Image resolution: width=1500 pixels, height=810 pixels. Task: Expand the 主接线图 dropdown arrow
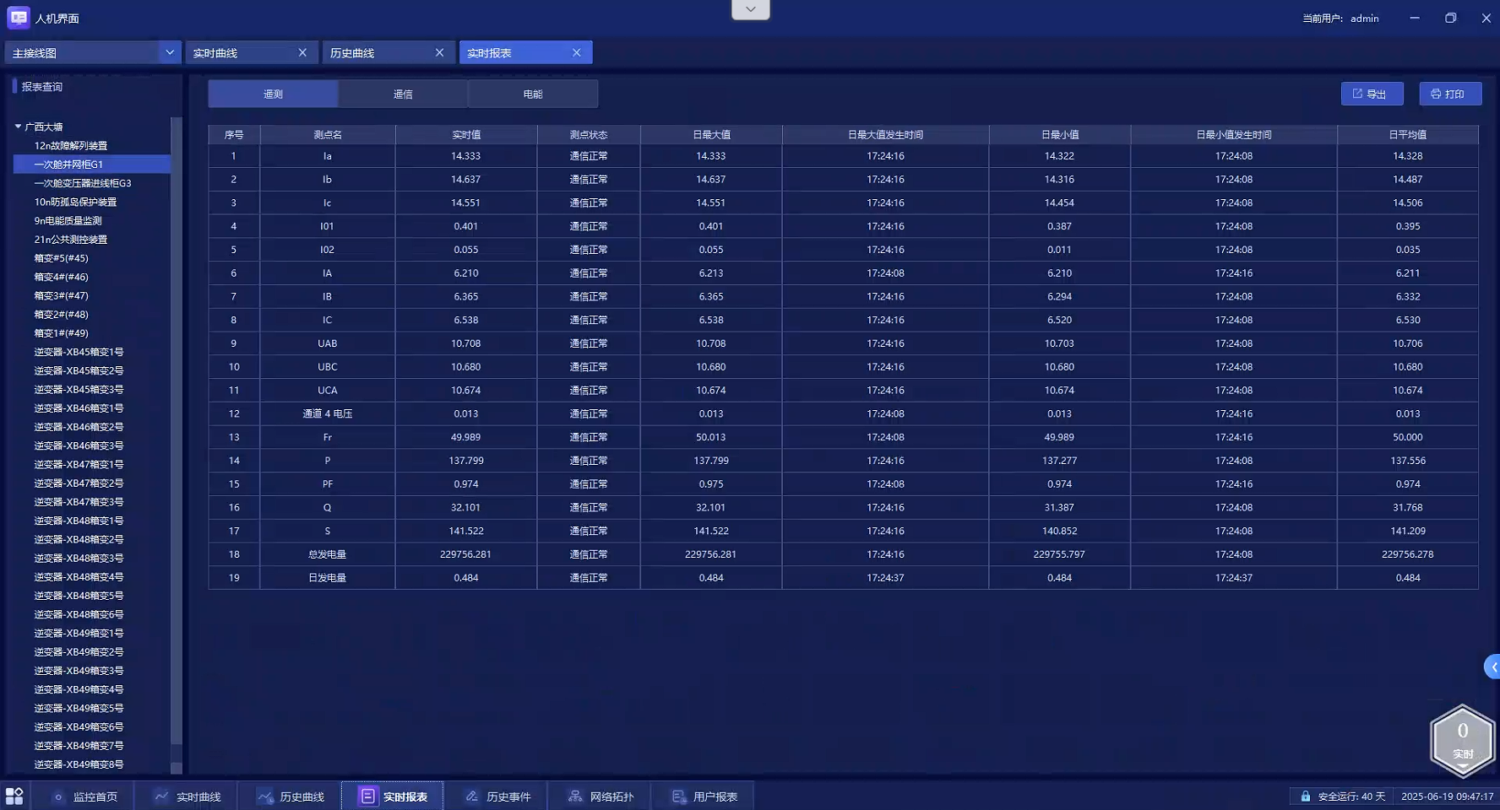[x=170, y=52]
